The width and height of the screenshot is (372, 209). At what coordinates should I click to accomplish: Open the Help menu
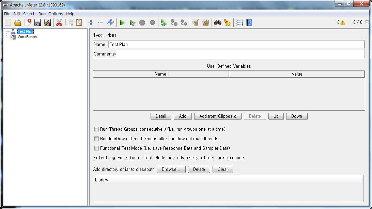pyautogui.click(x=70, y=14)
